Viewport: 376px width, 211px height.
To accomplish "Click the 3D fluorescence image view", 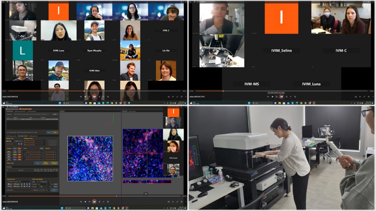I will pyautogui.click(x=90, y=159).
